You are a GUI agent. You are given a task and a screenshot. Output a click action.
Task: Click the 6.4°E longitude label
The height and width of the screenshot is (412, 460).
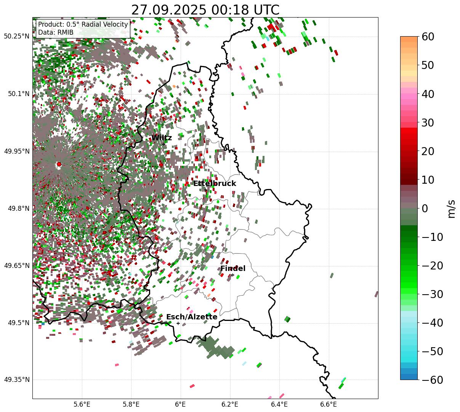click(279, 404)
